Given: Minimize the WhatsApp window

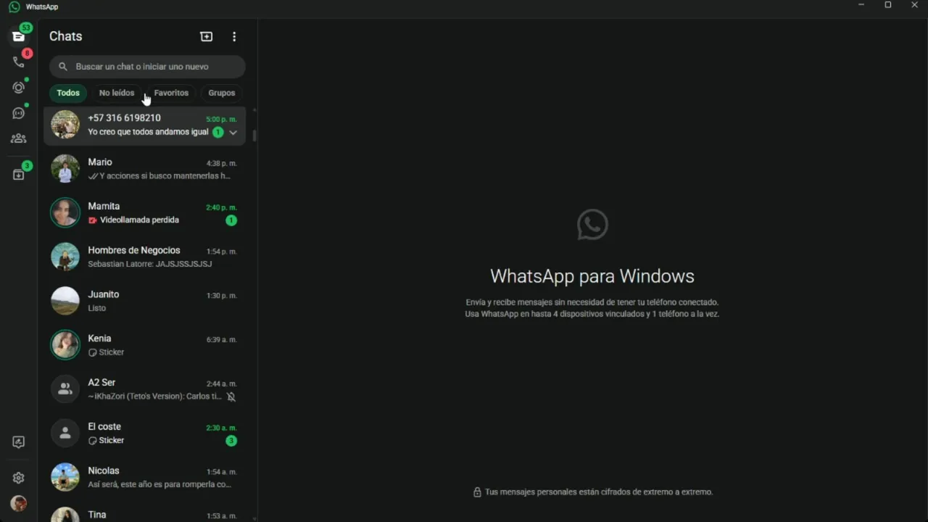Looking at the screenshot, I should 861,6.
